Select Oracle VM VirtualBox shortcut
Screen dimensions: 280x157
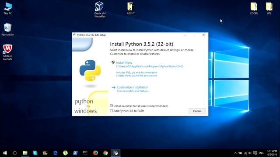(x=100, y=10)
